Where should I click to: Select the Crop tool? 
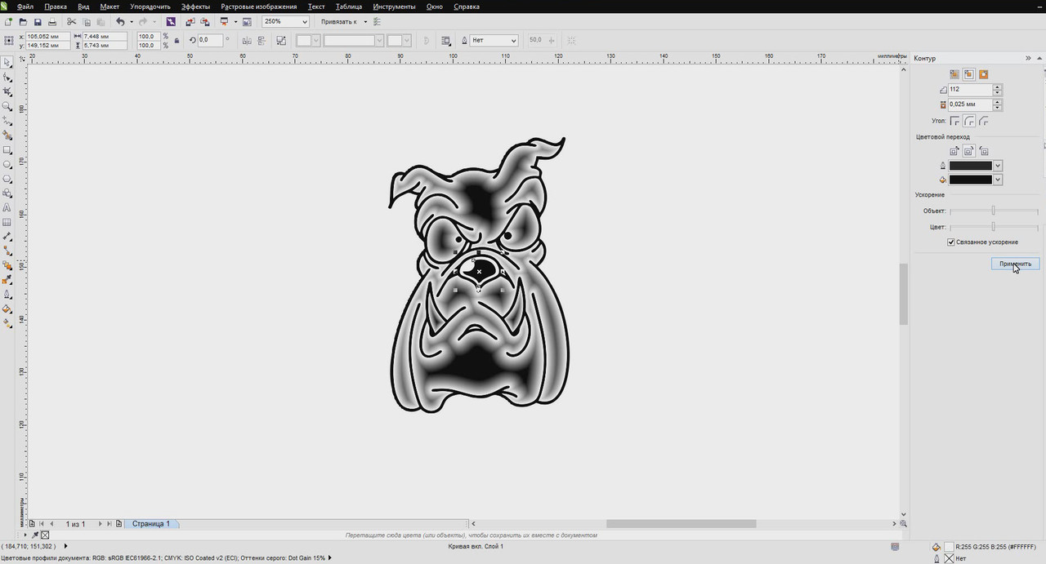(7, 92)
